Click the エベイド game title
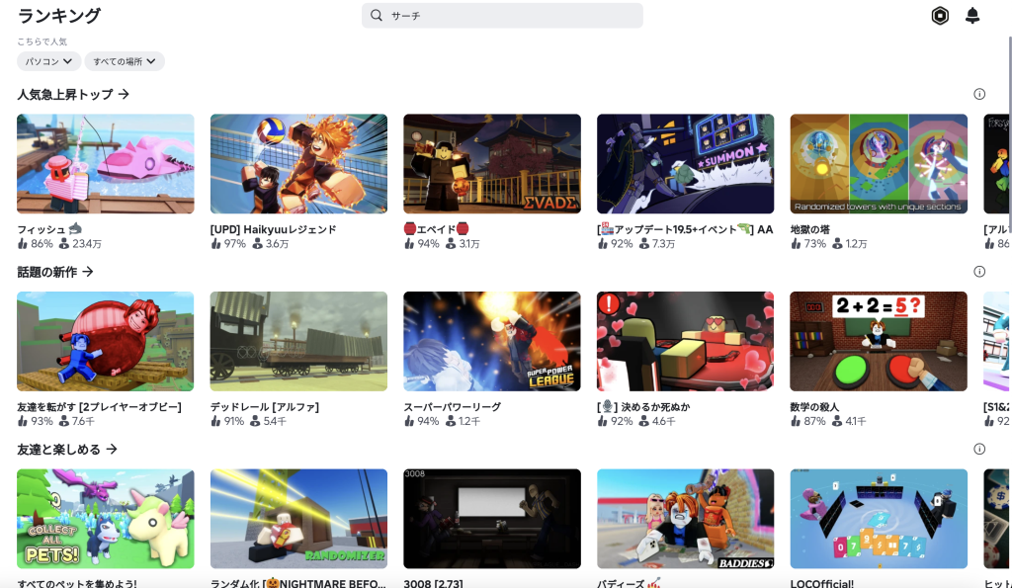 (436, 229)
